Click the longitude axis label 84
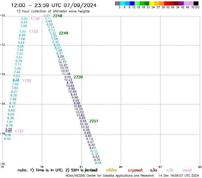The height and width of the screenshot is (178, 202). pyautogui.click(x=121, y=167)
